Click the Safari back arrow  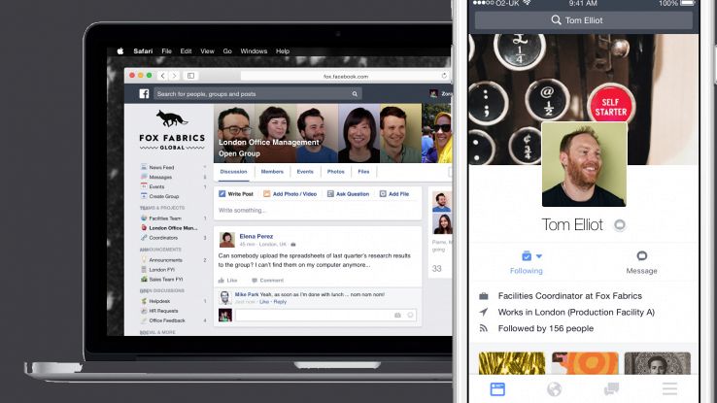click(x=163, y=76)
